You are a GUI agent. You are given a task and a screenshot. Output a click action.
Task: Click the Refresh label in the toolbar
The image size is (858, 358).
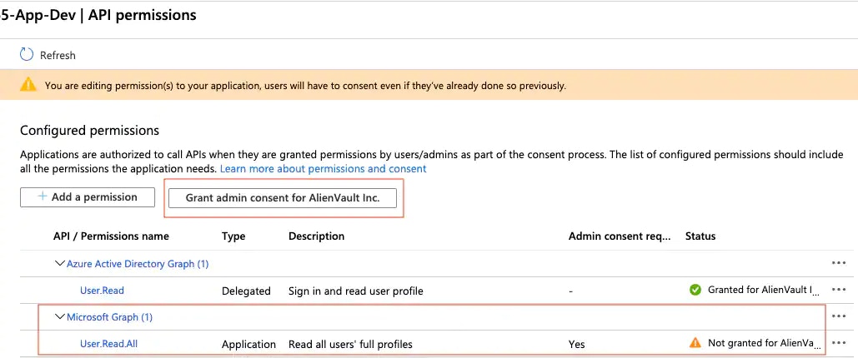[x=58, y=55]
